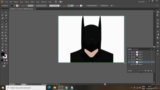The image size is (160, 90).
Task: Choose the Eraser tool
Action: coord(6,27)
